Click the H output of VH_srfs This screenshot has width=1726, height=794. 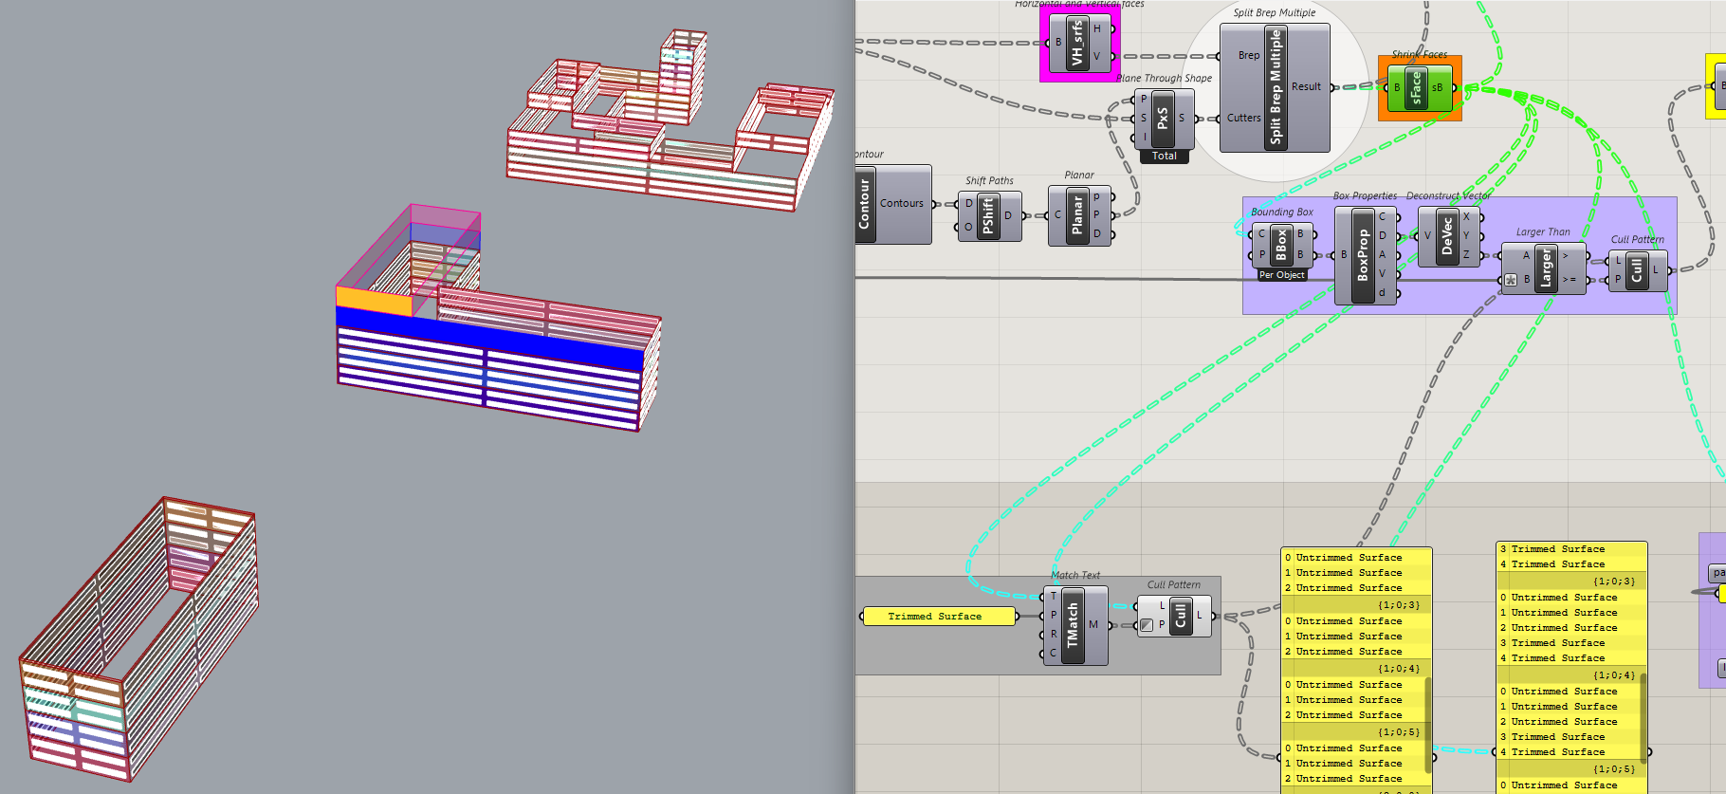tap(1097, 28)
